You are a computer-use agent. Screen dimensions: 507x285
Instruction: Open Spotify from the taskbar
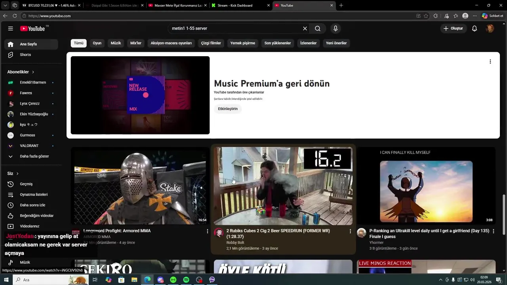(x=186, y=280)
